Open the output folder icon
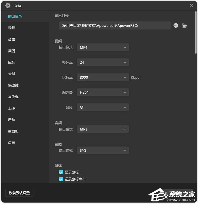 [x=184, y=26]
